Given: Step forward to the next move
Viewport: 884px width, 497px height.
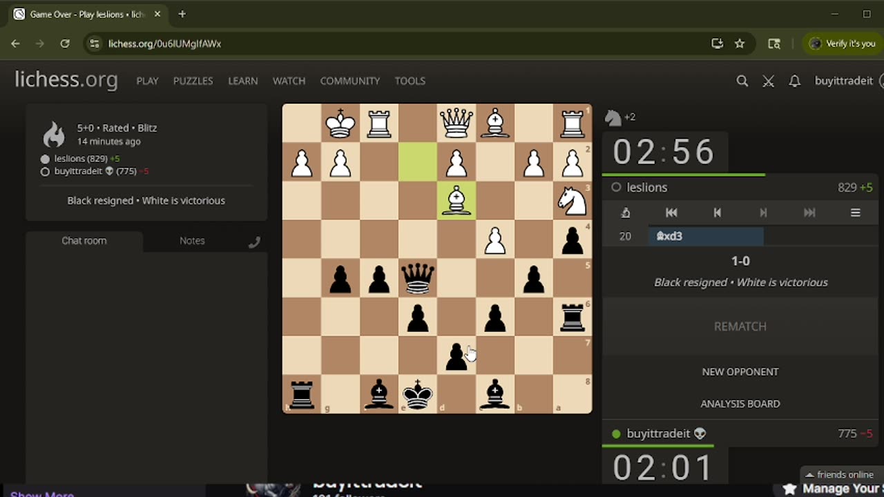Looking at the screenshot, I should coord(763,213).
